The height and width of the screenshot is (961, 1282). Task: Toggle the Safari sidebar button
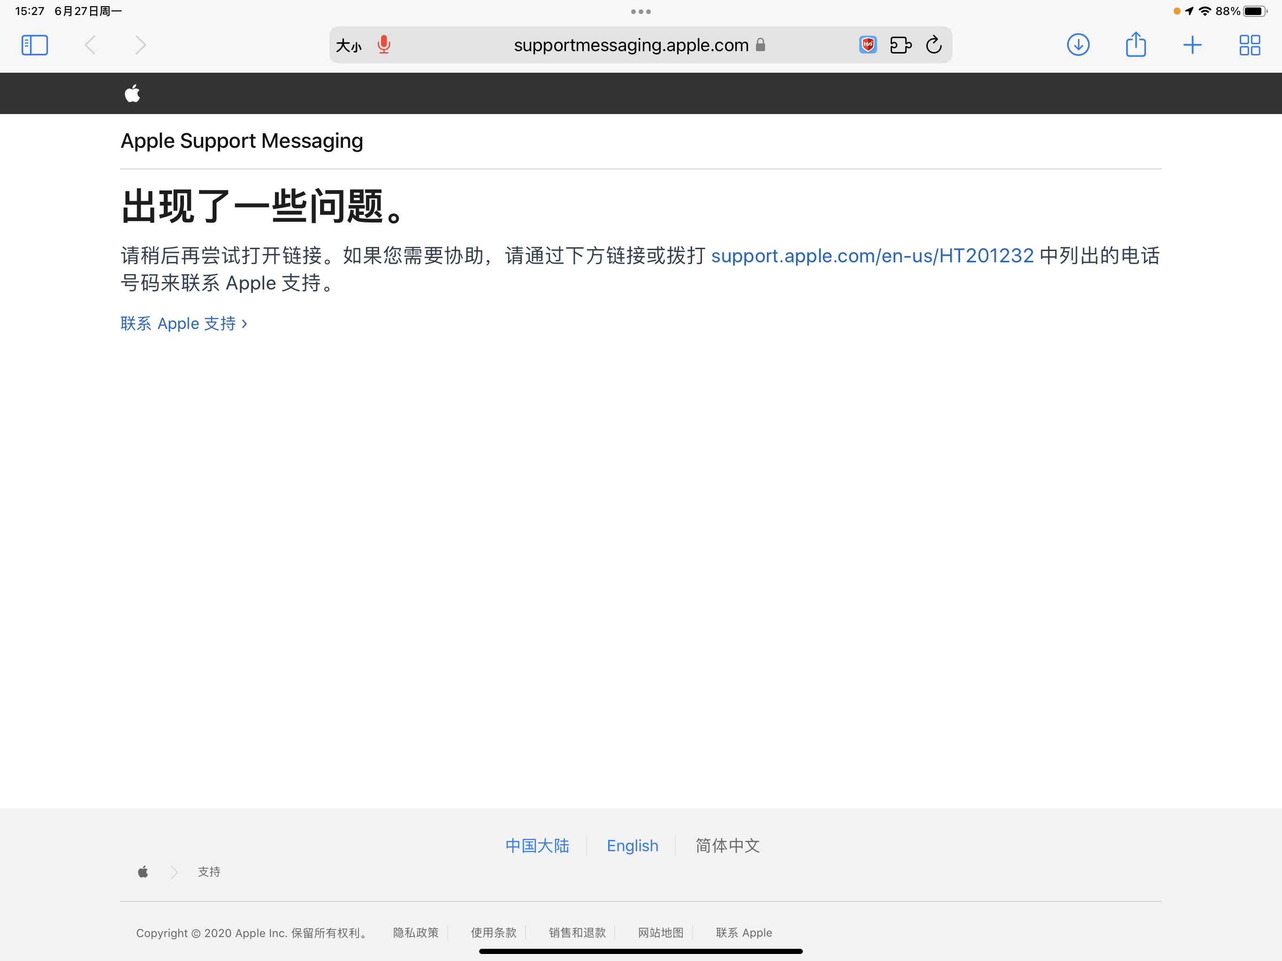[34, 45]
